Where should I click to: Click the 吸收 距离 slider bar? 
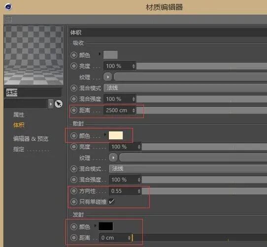(201, 110)
